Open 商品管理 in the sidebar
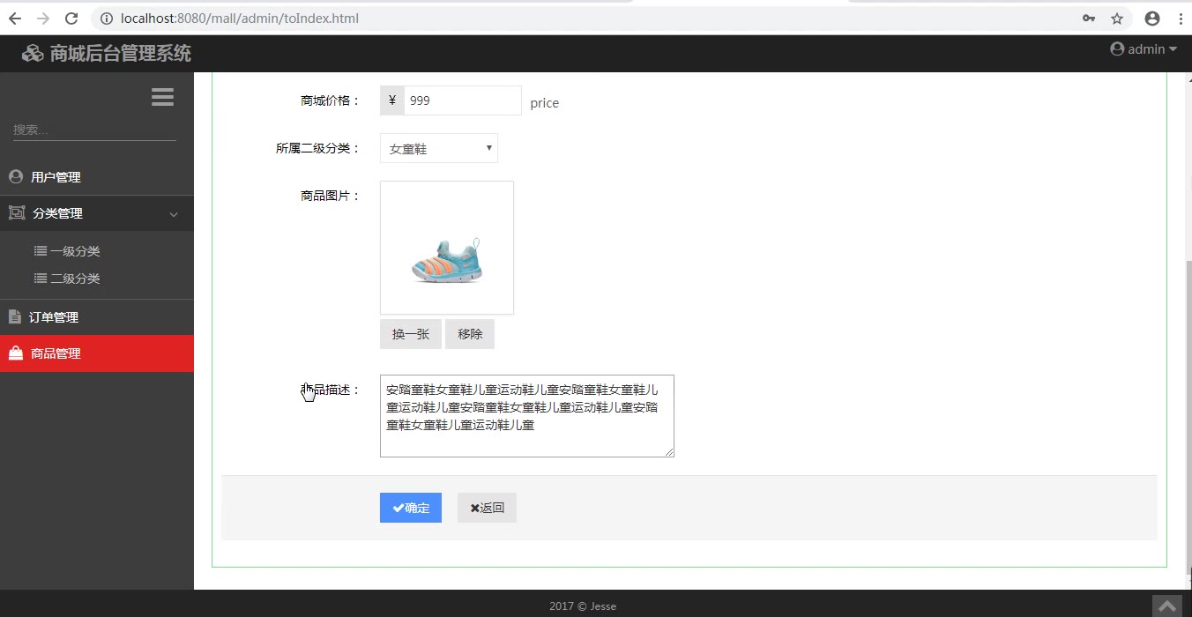The height and width of the screenshot is (617, 1192). pyautogui.click(x=97, y=353)
